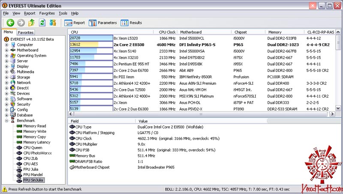Open the Report toolbar button
The height and width of the screenshot is (194, 343).
(x=75, y=23)
